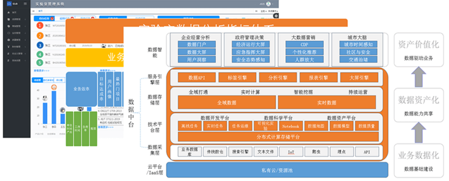Select the green number 4 rank badge
This screenshot has height=181, width=449.
[40, 54]
